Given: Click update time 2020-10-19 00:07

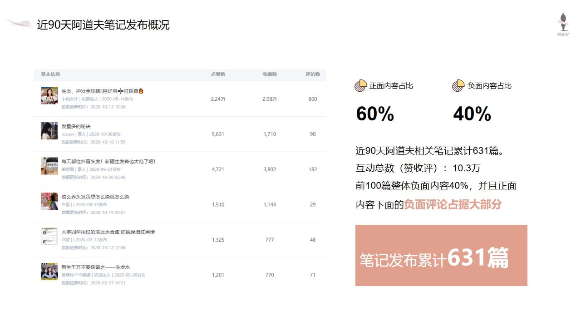Looking at the screenshot, I should coord(94,213).
